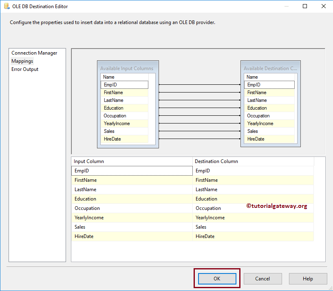Switch to the Mappings page
Image resolution: width=333 pixels, height=291 pixels.
coord(22,61)
